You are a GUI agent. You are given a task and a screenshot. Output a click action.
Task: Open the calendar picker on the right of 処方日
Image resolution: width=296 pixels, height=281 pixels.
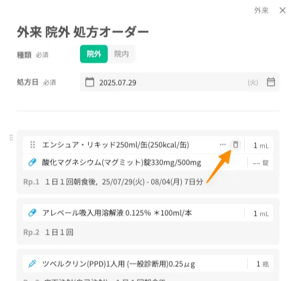click(x=271, y=82)
